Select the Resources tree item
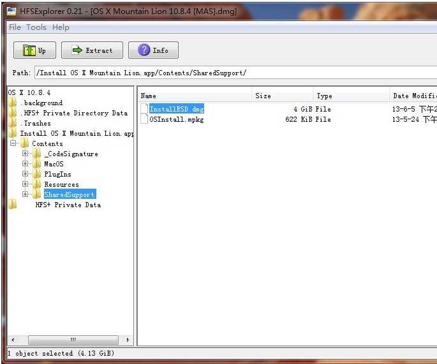Screen dimensions: 437x364 (x=62, y=184)
